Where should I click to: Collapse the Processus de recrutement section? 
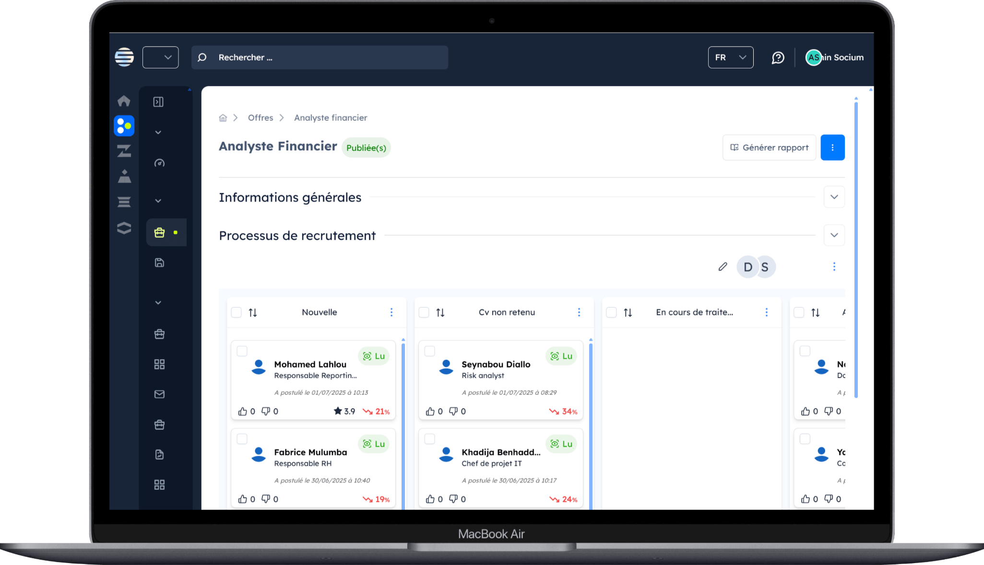(x=834, y=235)
